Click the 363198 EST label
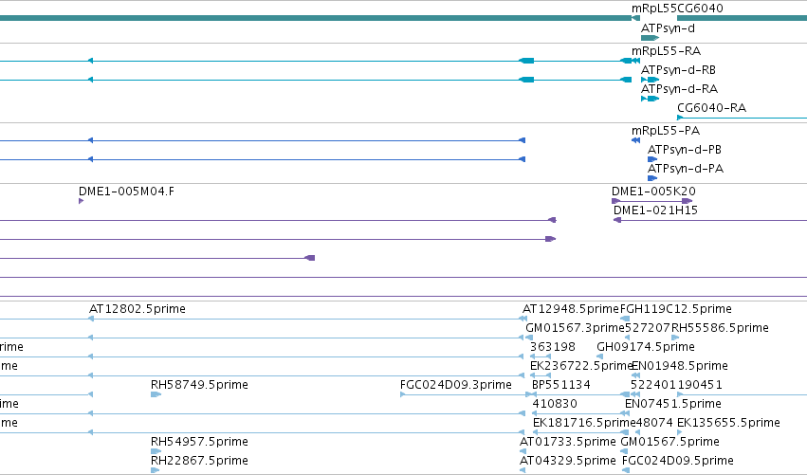This screenshot has height=475, width=807. [x=553, y=347]
